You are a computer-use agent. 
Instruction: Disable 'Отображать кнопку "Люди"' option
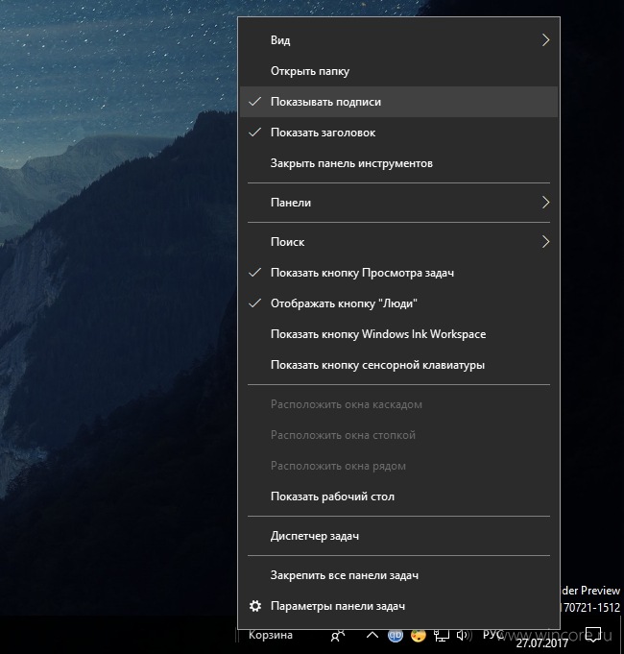pyautogui.click(x=399, y=303)
